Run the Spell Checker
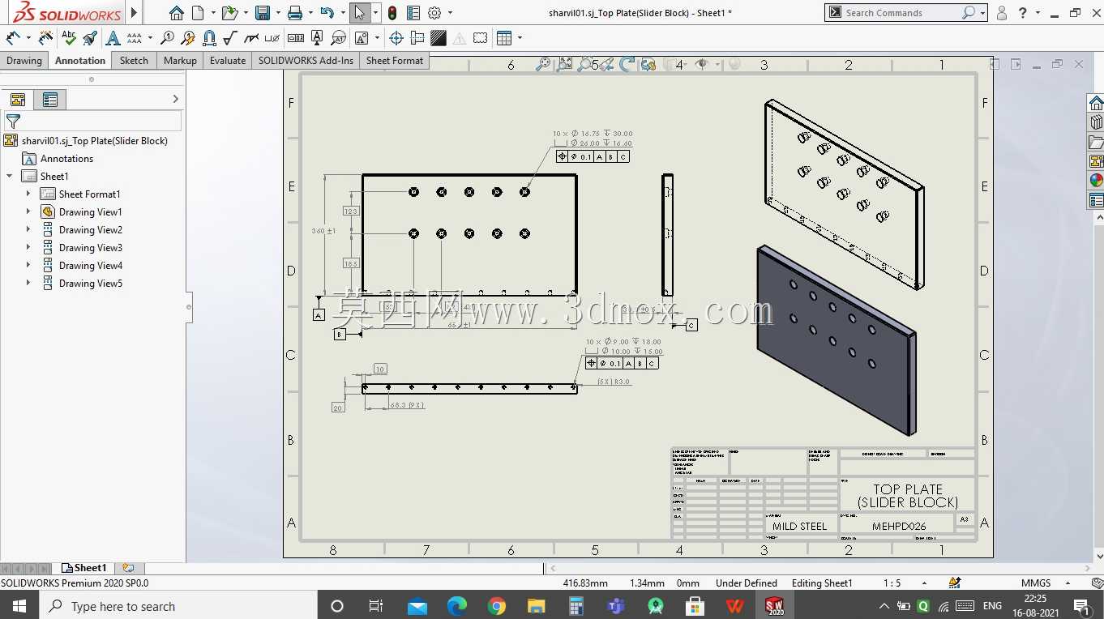Image resolution: width=1104 pixels, height=619 pixels. [69, 38]
